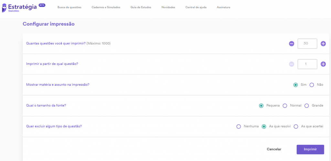The width and height of the screenshot is (331, 161).
Task: Click the Imprimir button
Action: tap(310, 149)
